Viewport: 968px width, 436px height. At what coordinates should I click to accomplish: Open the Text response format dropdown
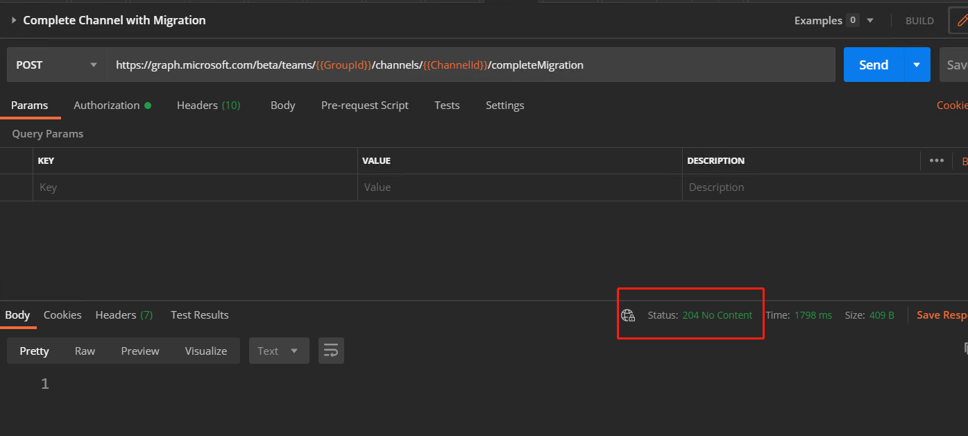[x=279, y=351]
